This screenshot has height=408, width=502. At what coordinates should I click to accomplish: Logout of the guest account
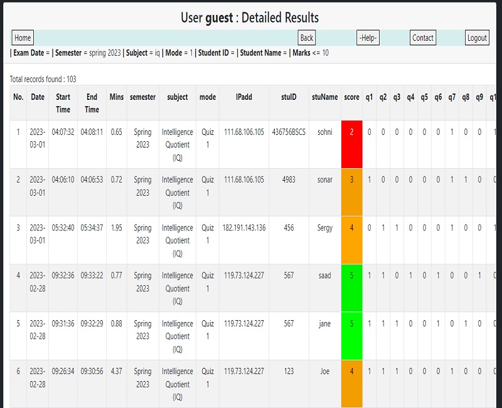coord(477,38)
